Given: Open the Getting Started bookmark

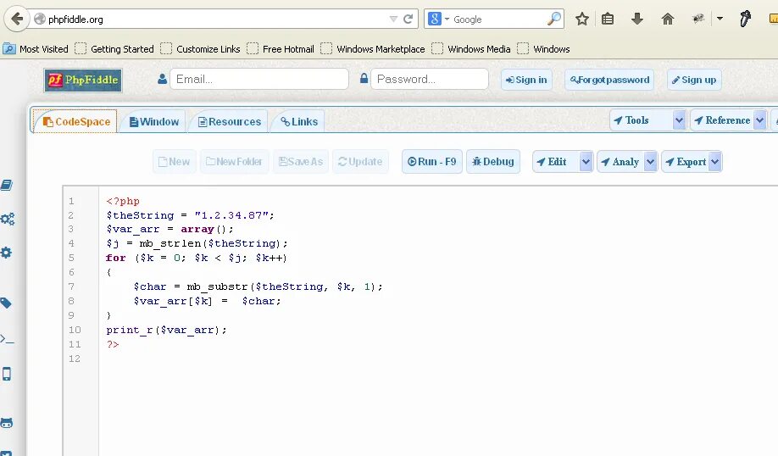Looking at the screenshot, I should (114, 49).
